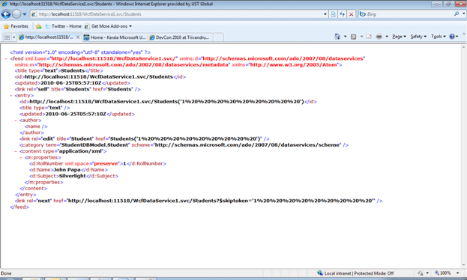Refresh the page with the Refresh icon
This screenshot has width=467, height=280.
343,14
